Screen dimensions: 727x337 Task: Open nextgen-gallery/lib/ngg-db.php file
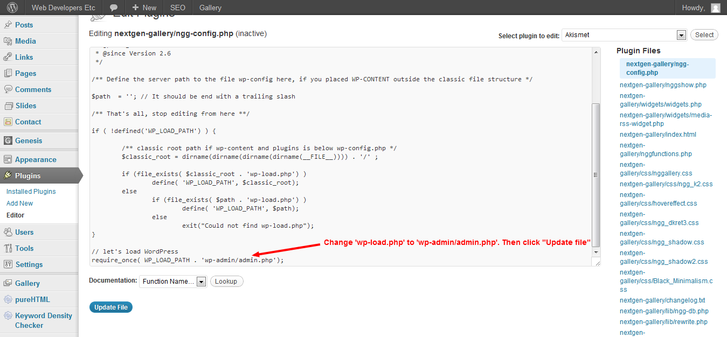pyautogui.click(x=664, y=311)
